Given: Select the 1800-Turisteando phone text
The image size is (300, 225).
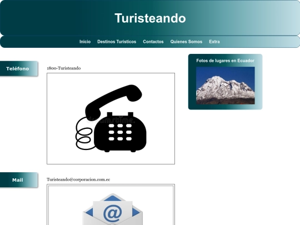Looking at the screenshot, I should (64, 68).
